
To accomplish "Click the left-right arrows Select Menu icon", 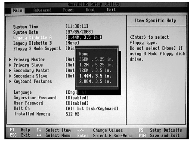I will (39, 136).
